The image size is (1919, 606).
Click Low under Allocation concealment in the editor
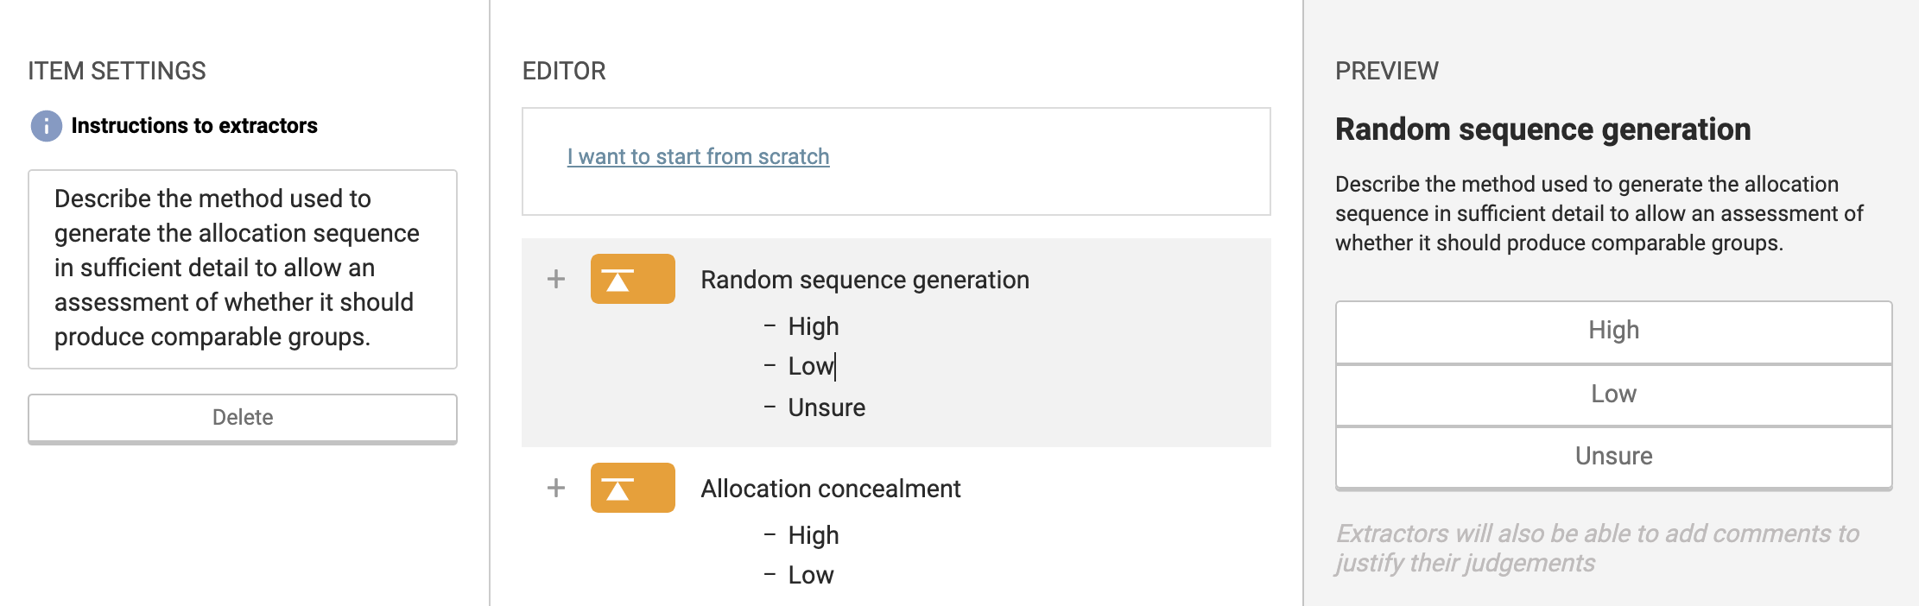(x=810, y=575)
